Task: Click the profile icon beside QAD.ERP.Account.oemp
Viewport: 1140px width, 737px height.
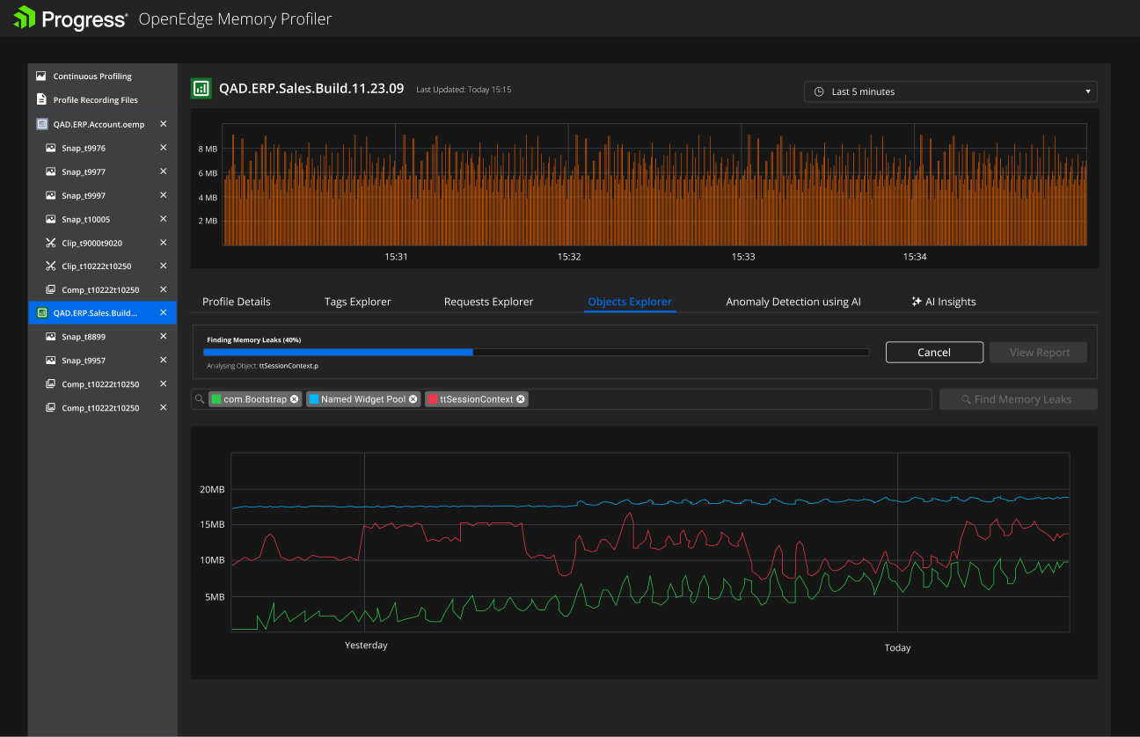Action: [41, 124]
